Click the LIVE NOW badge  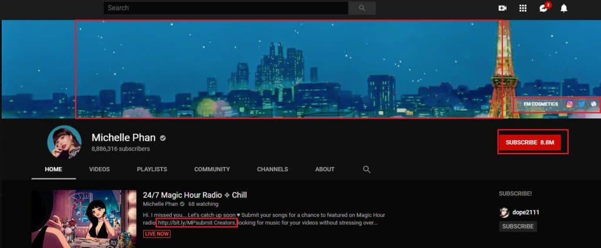pyautogui.click(x=157, y=234)
